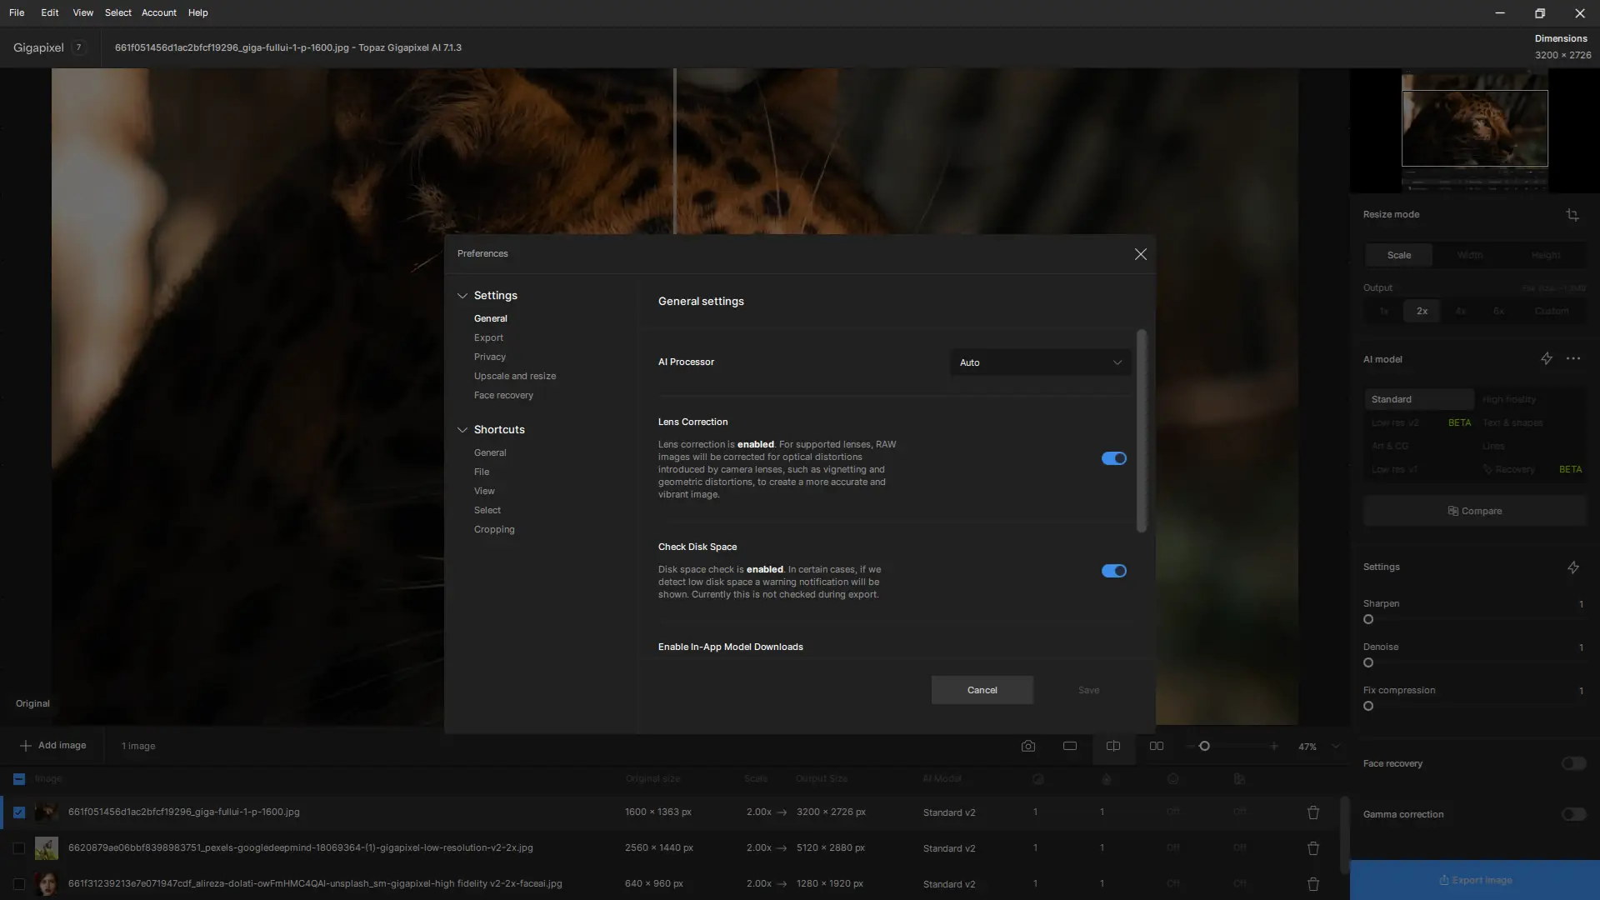This screenshot has height=900, width=1600.
Task: Close the Preferences dialog with X
Action: (1141, 254)
